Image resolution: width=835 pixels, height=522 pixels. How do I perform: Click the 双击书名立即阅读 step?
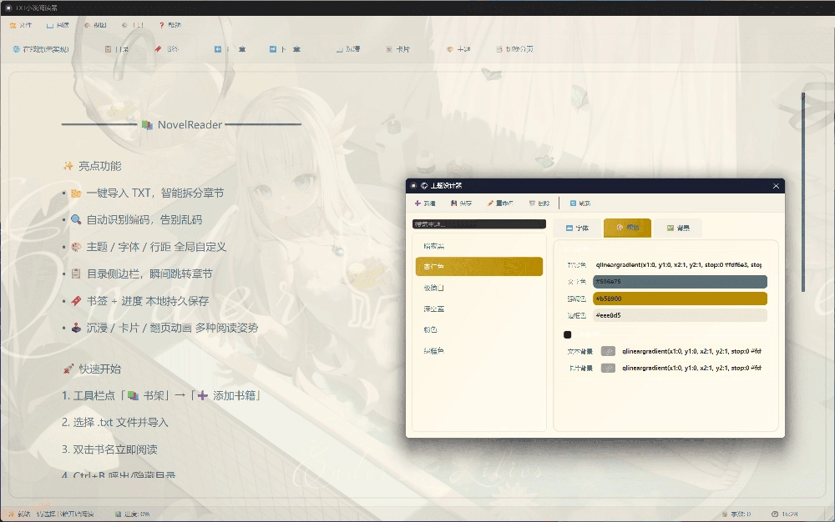109,449
